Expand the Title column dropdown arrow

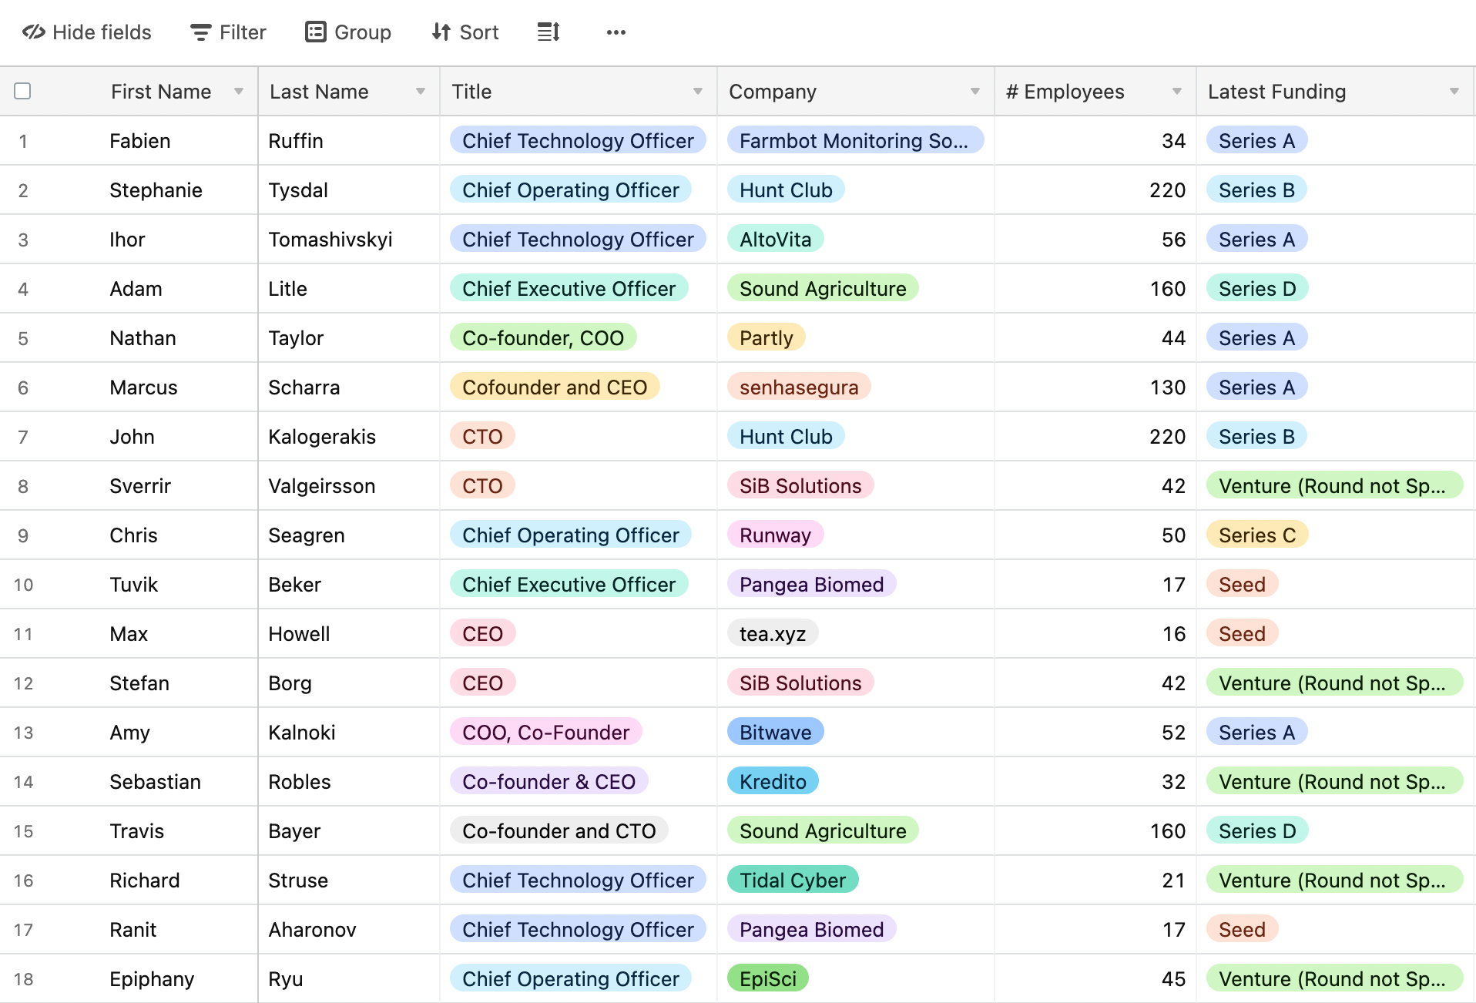pyautogui.click(x=698, y=92)
